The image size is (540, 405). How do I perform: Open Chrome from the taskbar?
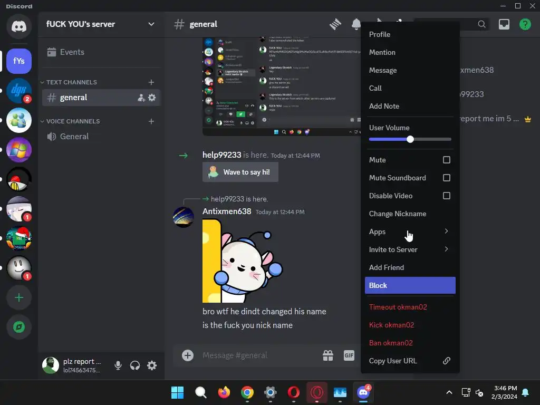[x=247, y=392]
